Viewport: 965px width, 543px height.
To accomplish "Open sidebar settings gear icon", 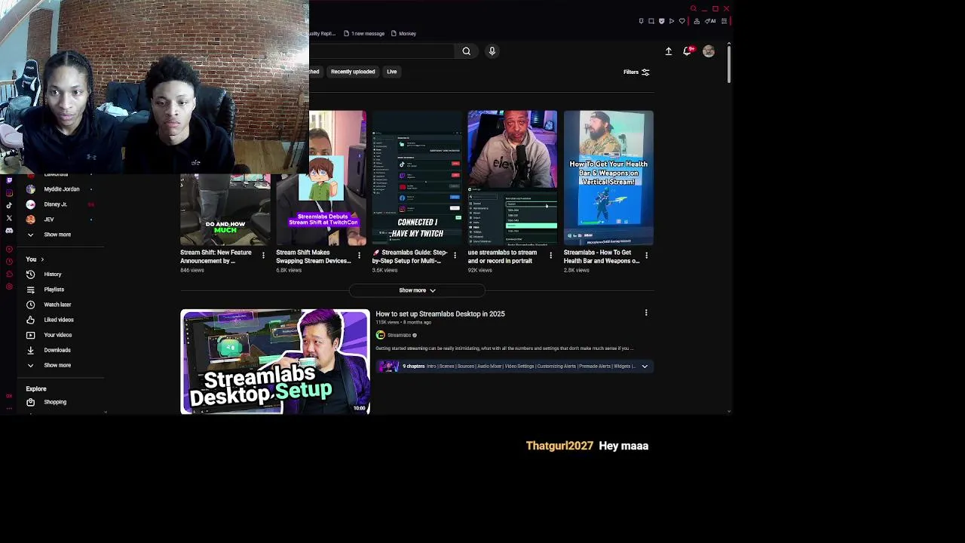I will coord(9,287).
